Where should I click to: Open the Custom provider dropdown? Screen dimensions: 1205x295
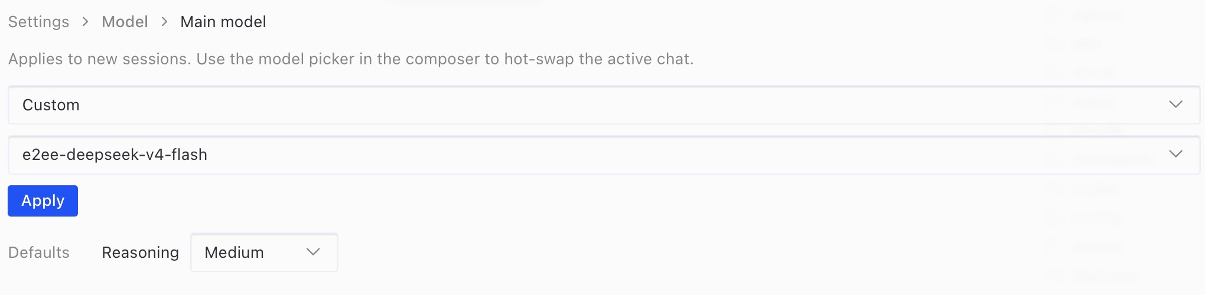(x=604, y=105)
